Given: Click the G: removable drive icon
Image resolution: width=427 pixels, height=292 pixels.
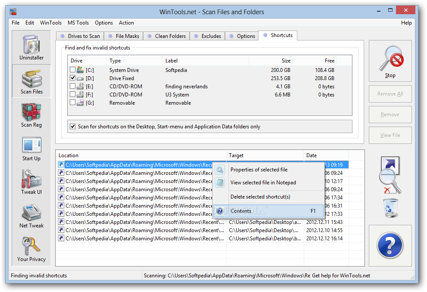Looking at the screenshot, I should 80,103.
